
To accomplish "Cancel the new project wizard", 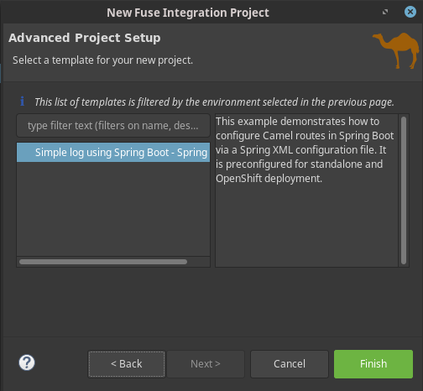I will (x=290, y=364).
